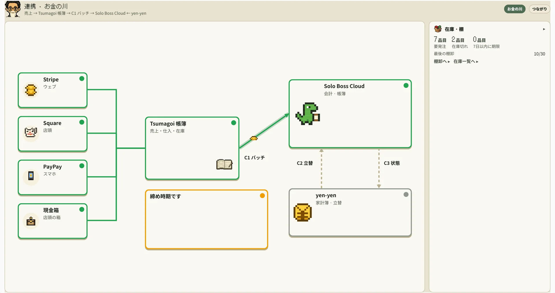Screen dimensions: 555x293
Task: Click the PayPay smartphone icon
Action: coord(31,176)
